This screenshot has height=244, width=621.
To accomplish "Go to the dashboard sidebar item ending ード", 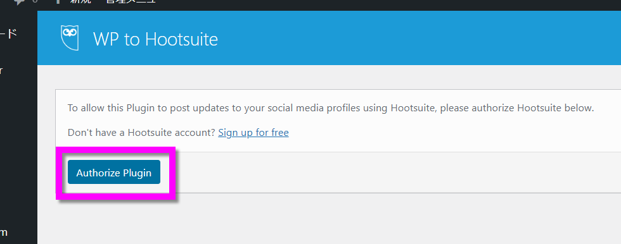I will pos(8,34).
